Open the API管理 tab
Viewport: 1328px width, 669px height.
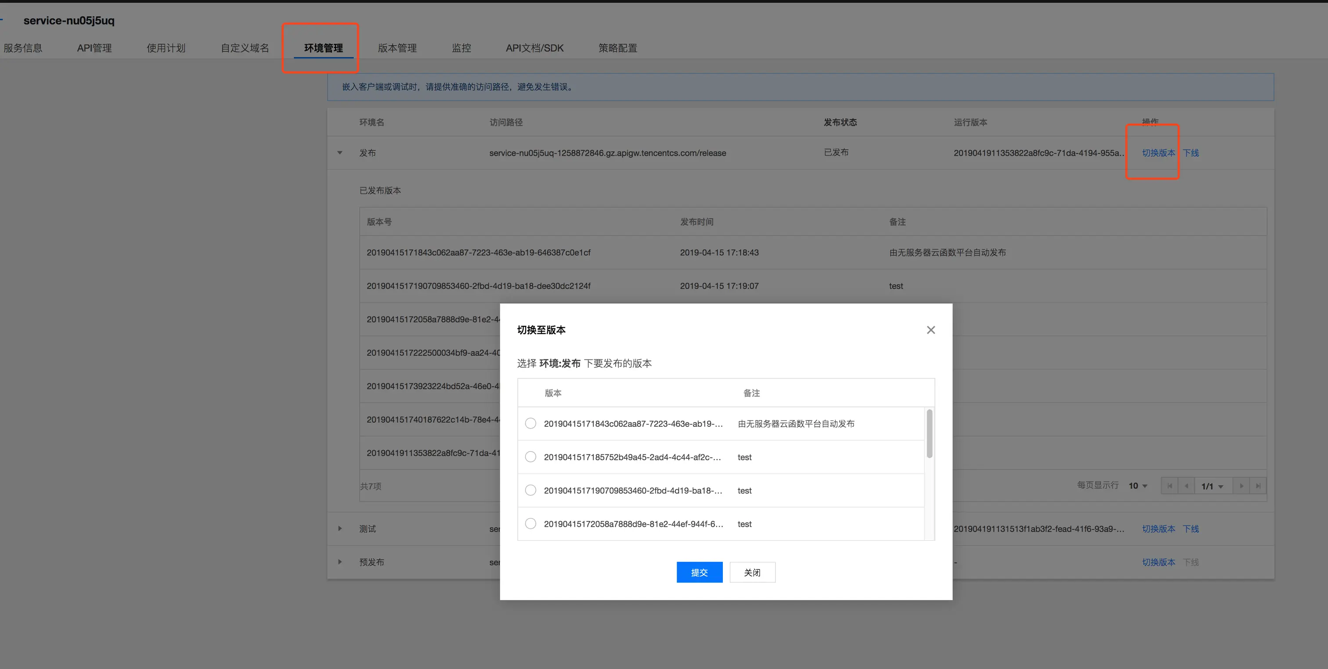click(x=94, y=48)
